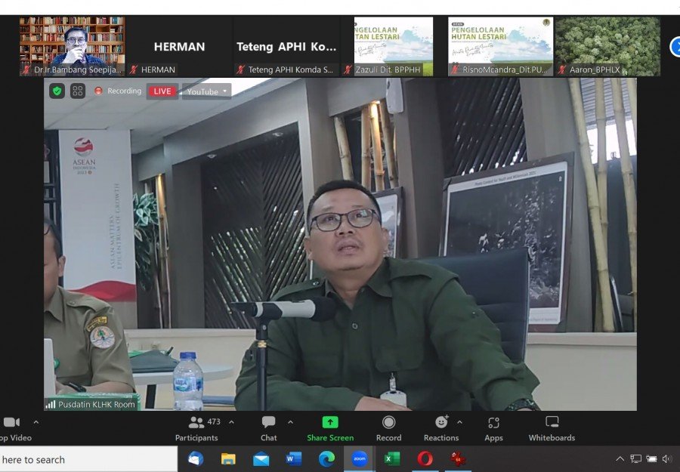Image resolution: width=680 pixels, height=472 pixels.
Task: Click the "473" participant count
Action: pyautogui.click(x=214, y=421)
